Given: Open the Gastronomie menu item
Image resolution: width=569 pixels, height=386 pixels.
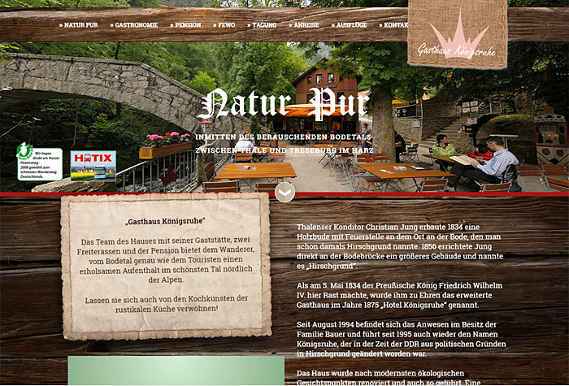Looking at the screenshot, I should [134, 25].
